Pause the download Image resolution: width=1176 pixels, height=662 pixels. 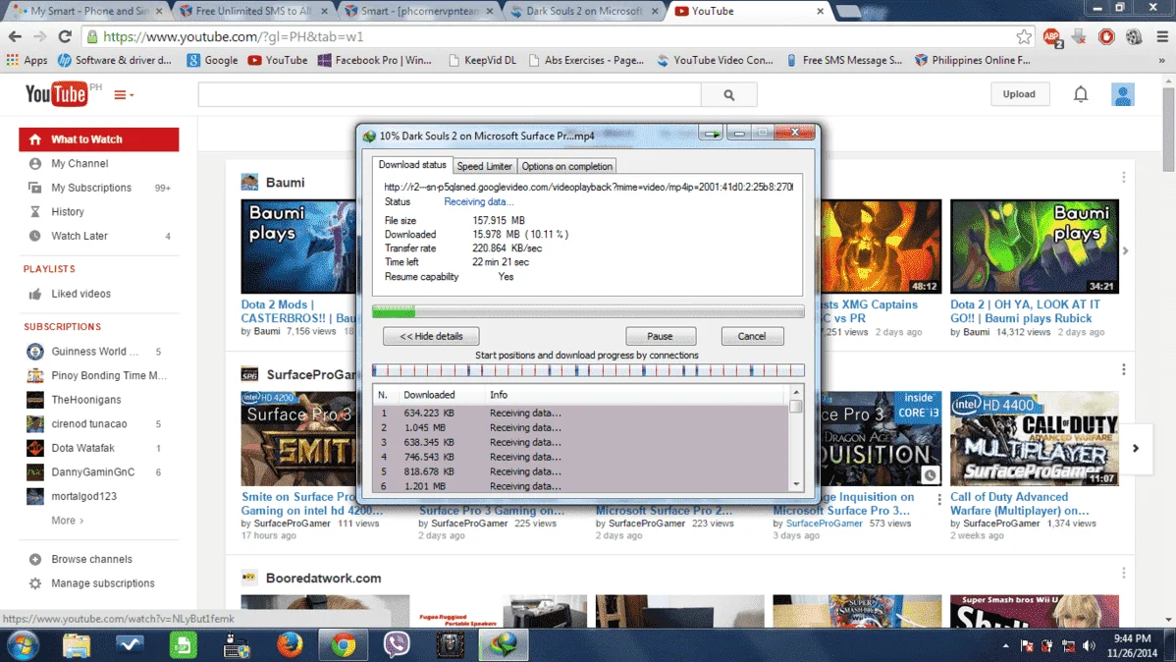point(660,336)
